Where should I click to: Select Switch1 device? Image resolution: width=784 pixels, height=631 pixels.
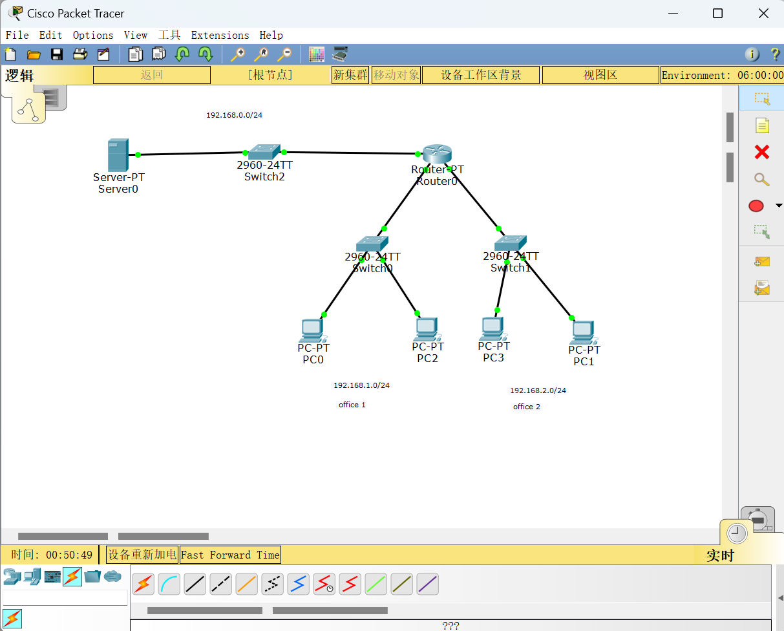pyautogui.click(x=511, y=243)
